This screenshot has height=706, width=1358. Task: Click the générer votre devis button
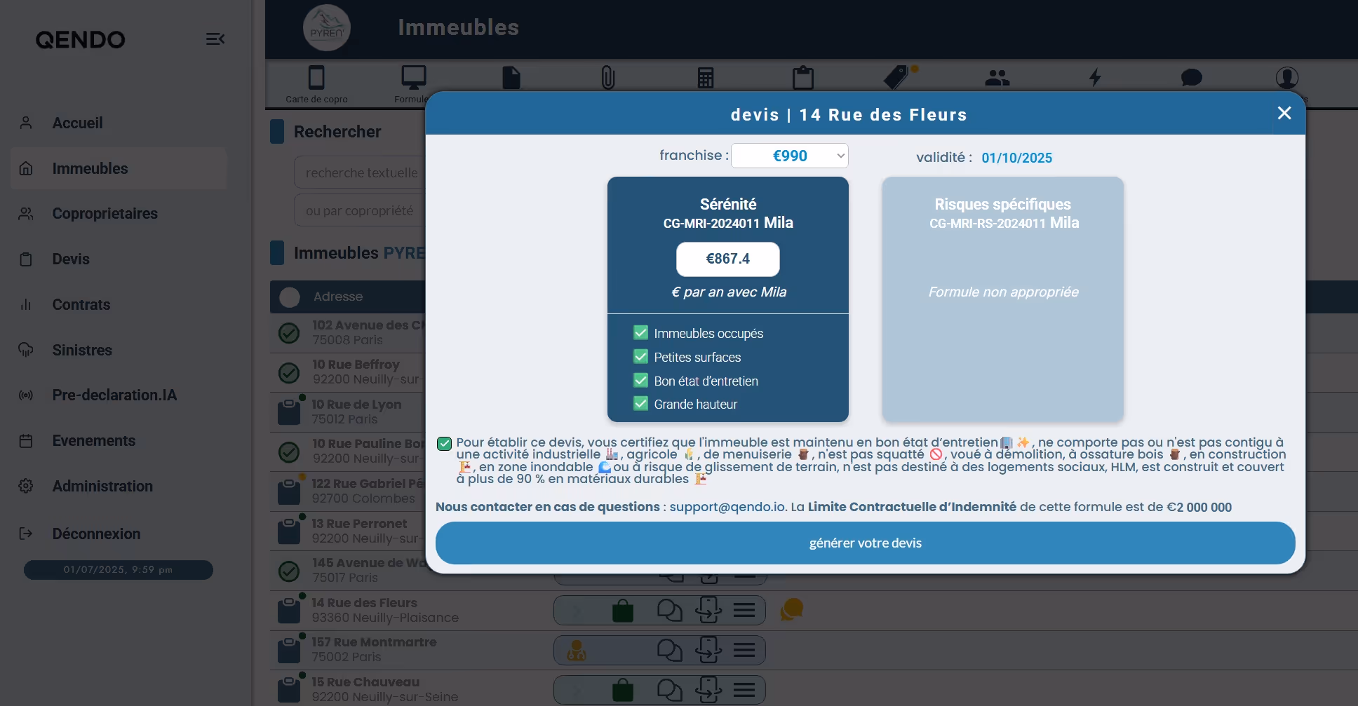tap(864, 543)
